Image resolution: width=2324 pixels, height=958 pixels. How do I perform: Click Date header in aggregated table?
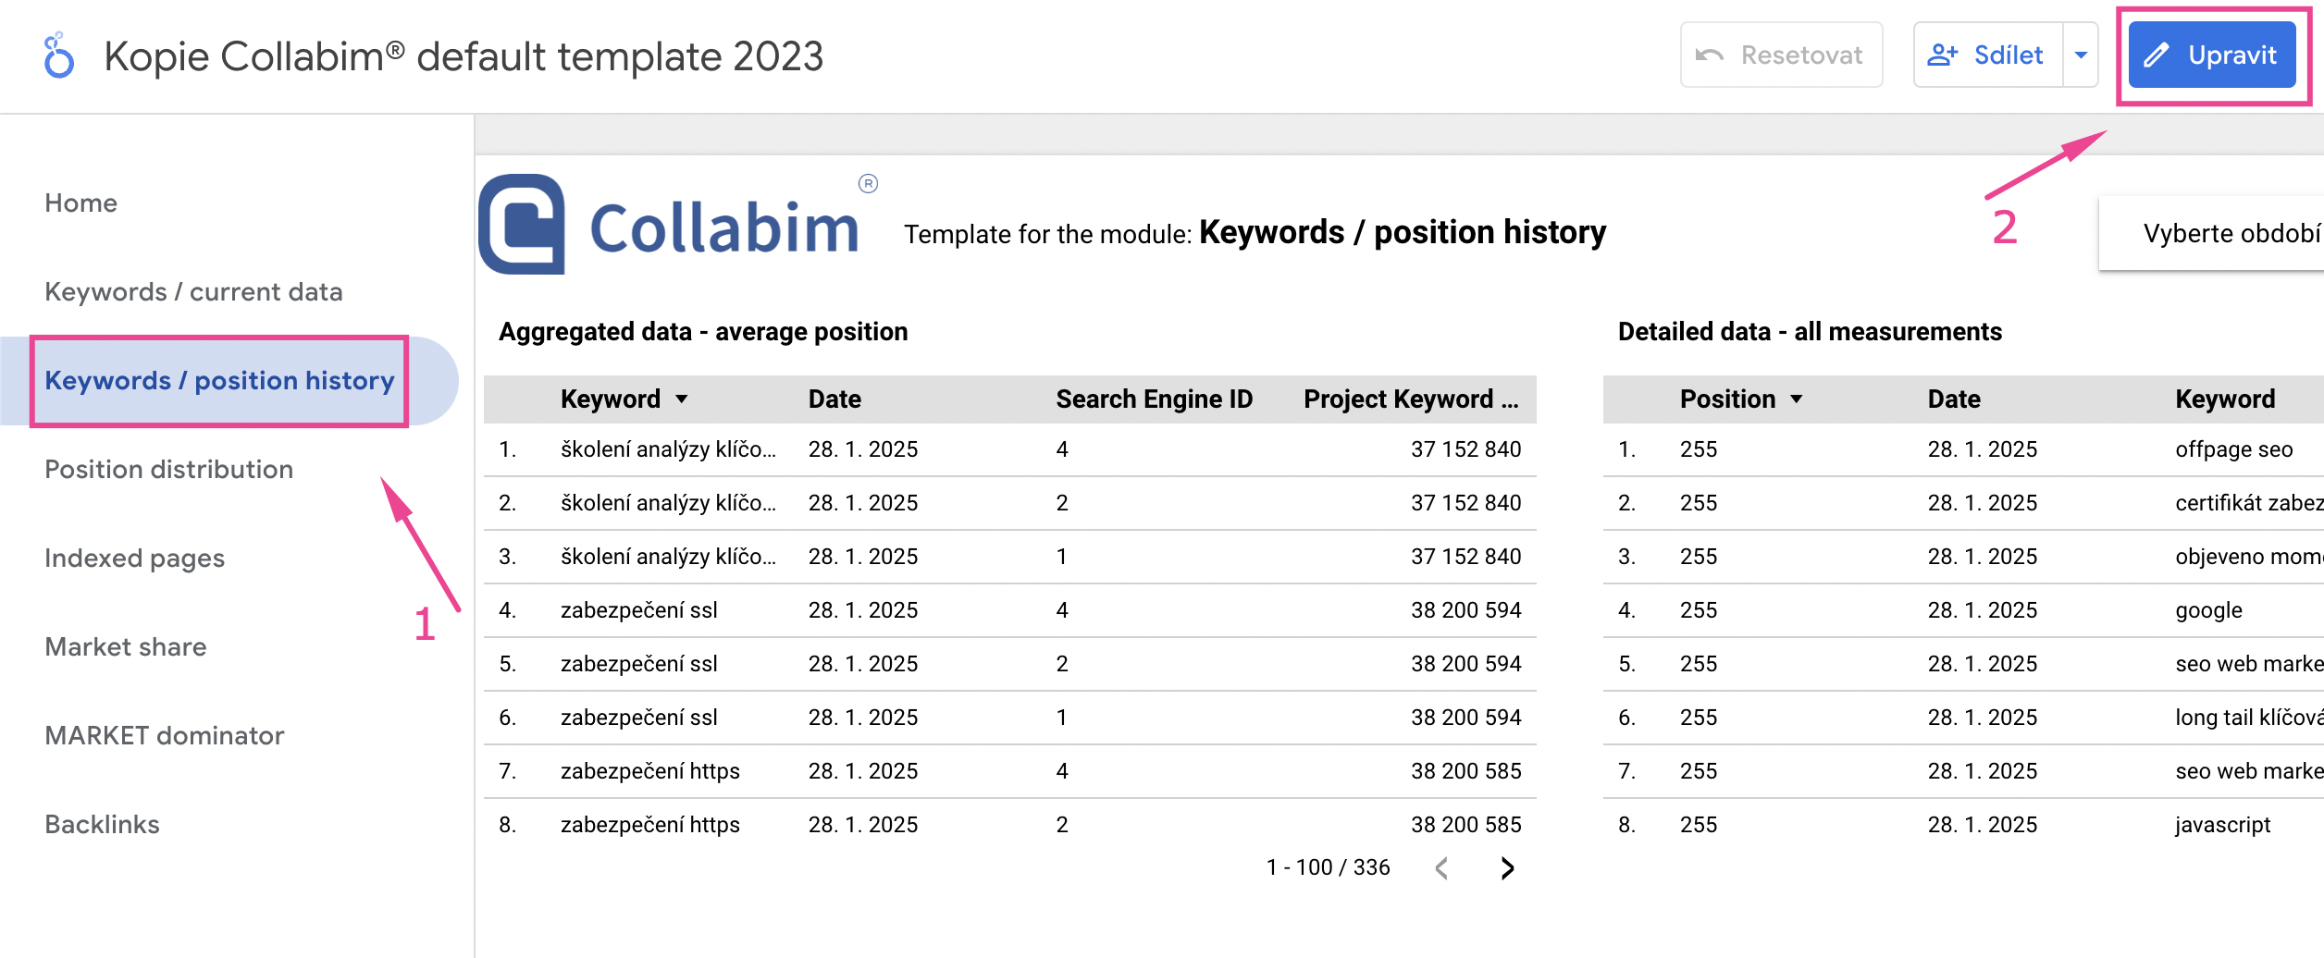click(x=834, y=399)
